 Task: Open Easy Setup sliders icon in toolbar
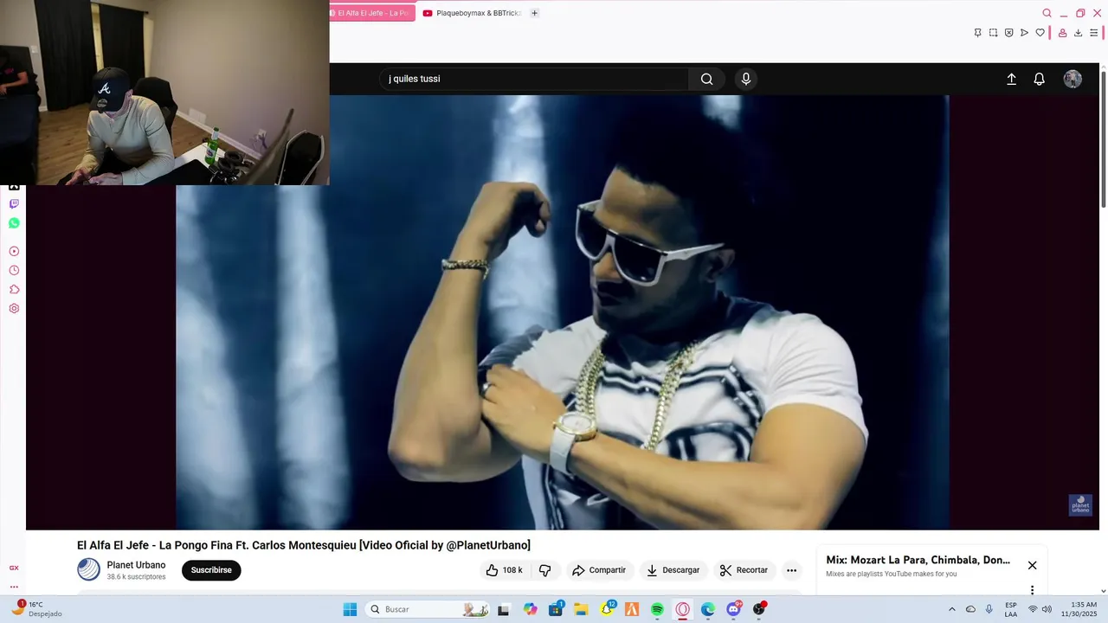click(1093, 33)
